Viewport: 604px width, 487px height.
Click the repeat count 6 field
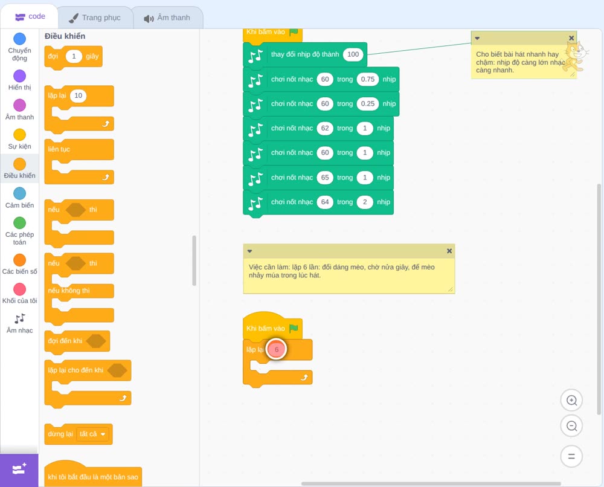tap(276, 349)
